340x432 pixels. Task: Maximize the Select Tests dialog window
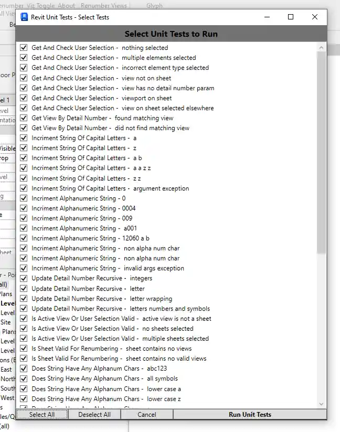(291, 17)
